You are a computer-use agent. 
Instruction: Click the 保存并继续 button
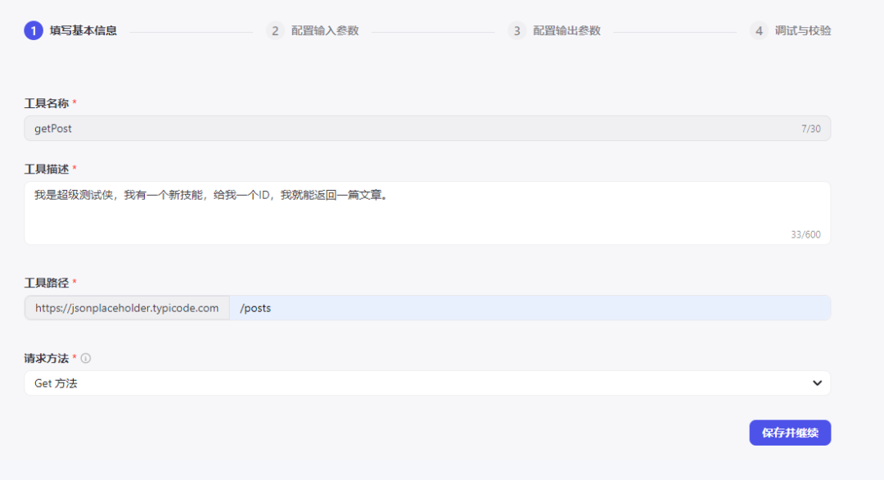tap(790, 432)
